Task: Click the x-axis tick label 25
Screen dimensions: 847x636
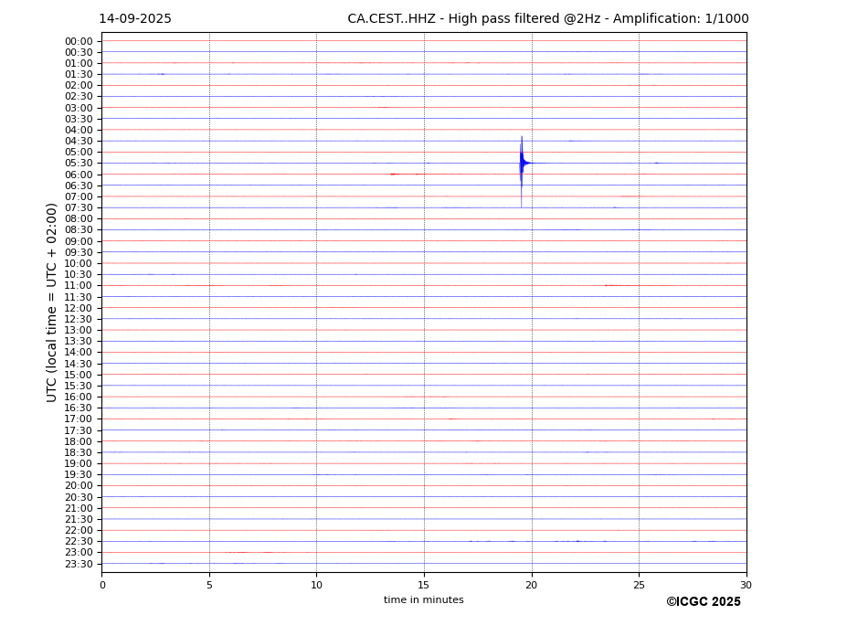Action: click(x=639, y=585)
